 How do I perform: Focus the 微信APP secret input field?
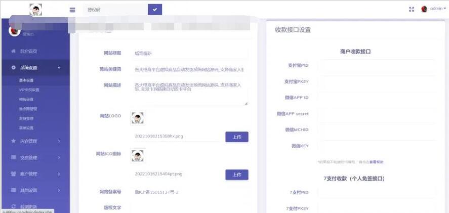pos(377,114)
